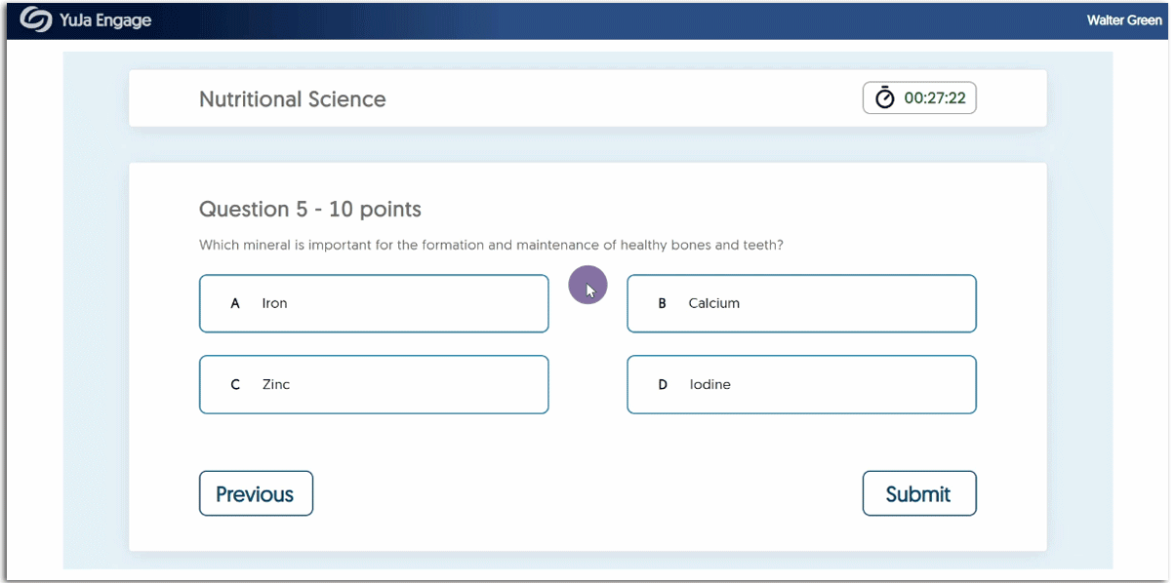
Task: Click the stopwatch timer icon
Action: coord(884,97)
